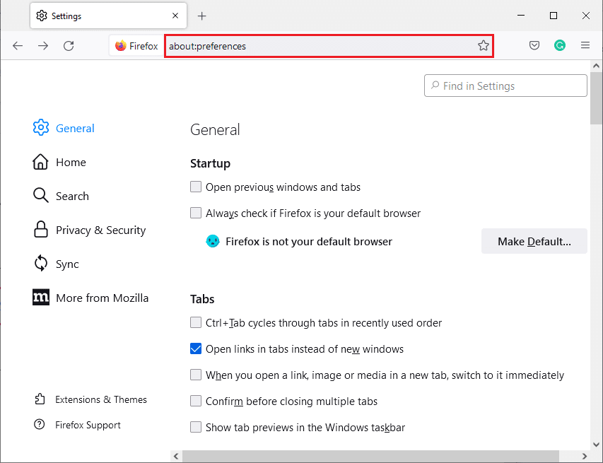Open the Grammarly extension icon
603x463 pixels.
[560, 46]
